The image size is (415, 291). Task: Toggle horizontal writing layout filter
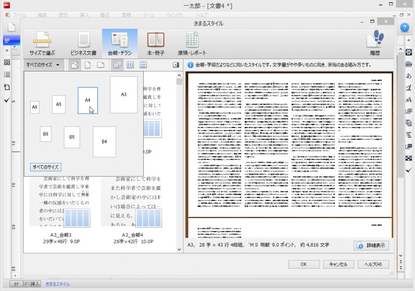click(143, 65)
